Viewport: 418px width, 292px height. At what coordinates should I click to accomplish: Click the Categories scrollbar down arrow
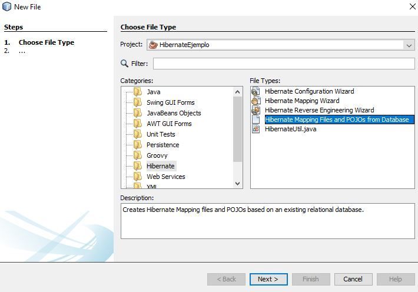point(237,184)
